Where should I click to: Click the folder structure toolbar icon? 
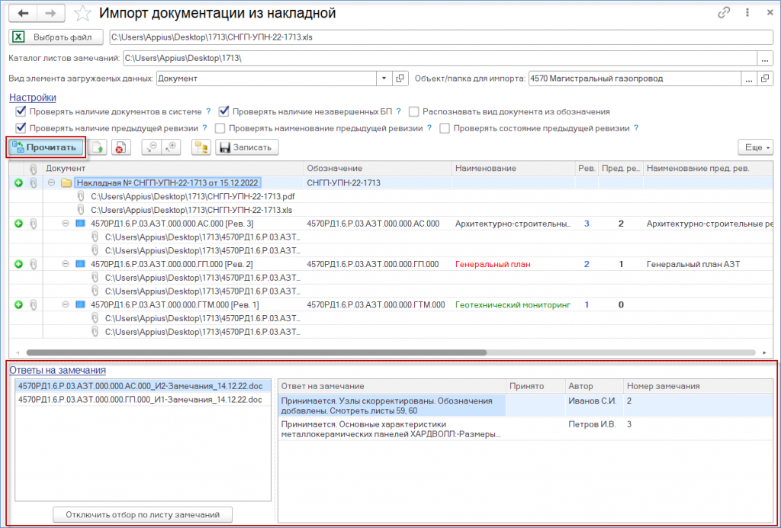click(x=201, y=147)
